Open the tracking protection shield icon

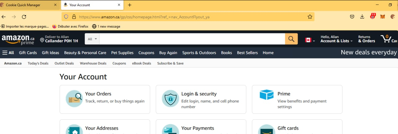(66, 17)
